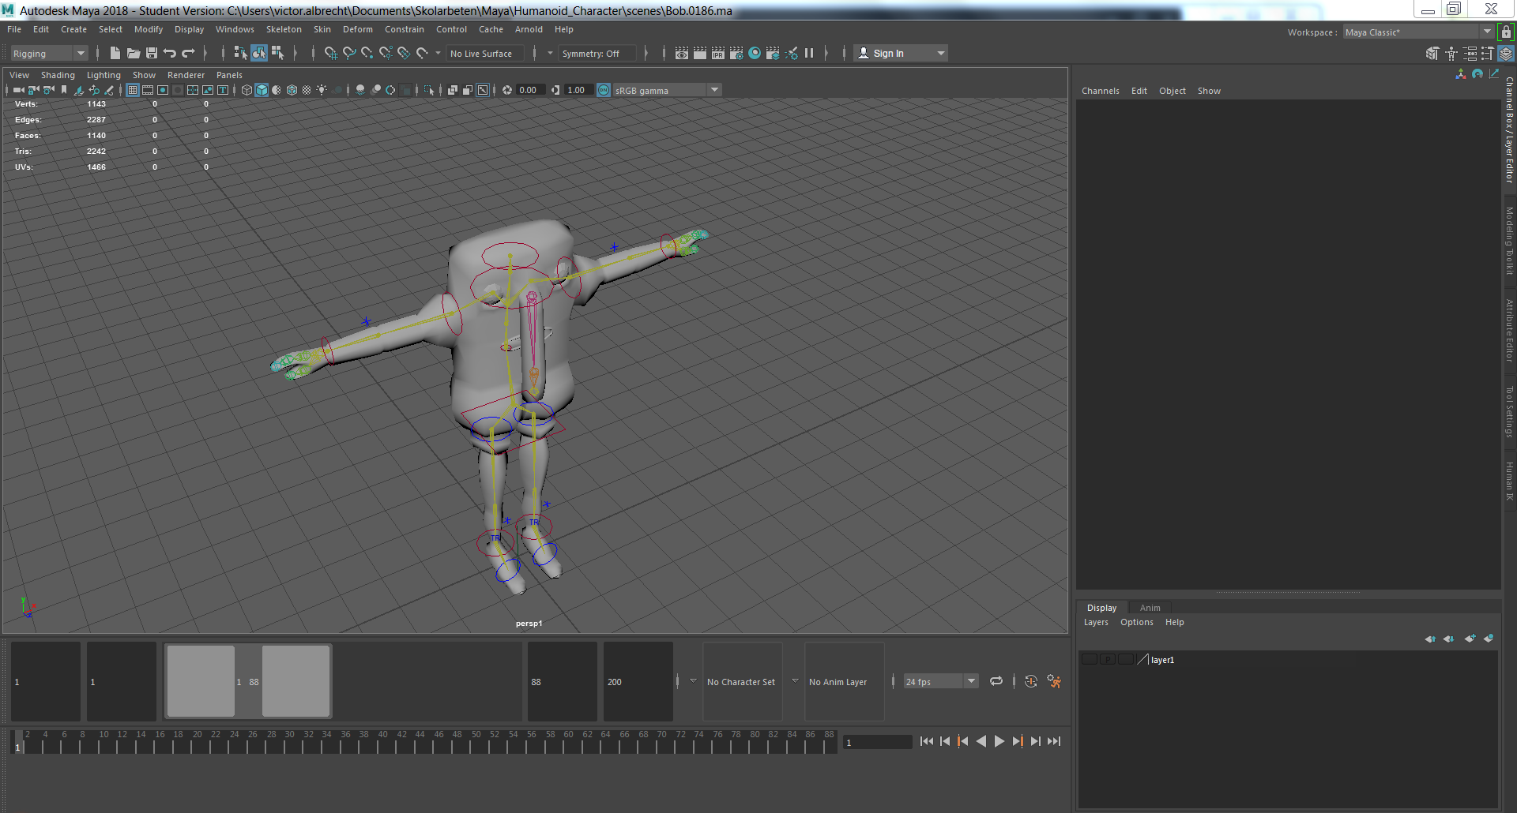This screenshot has width=1517, height=813.
Task: Save the scene using the save icon
Action: coord(151,53)
